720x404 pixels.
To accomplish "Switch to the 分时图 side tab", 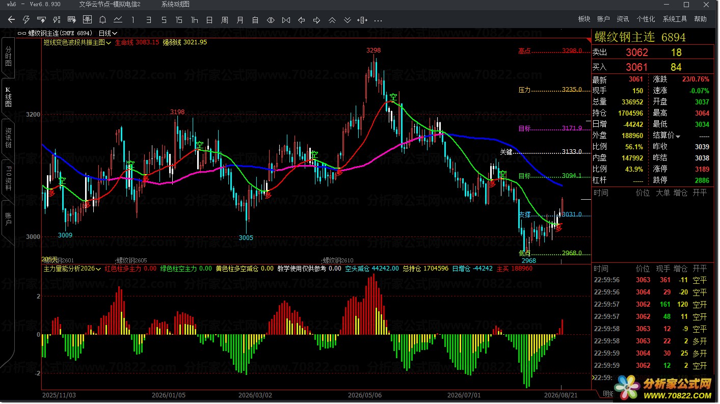I will 8,57.
